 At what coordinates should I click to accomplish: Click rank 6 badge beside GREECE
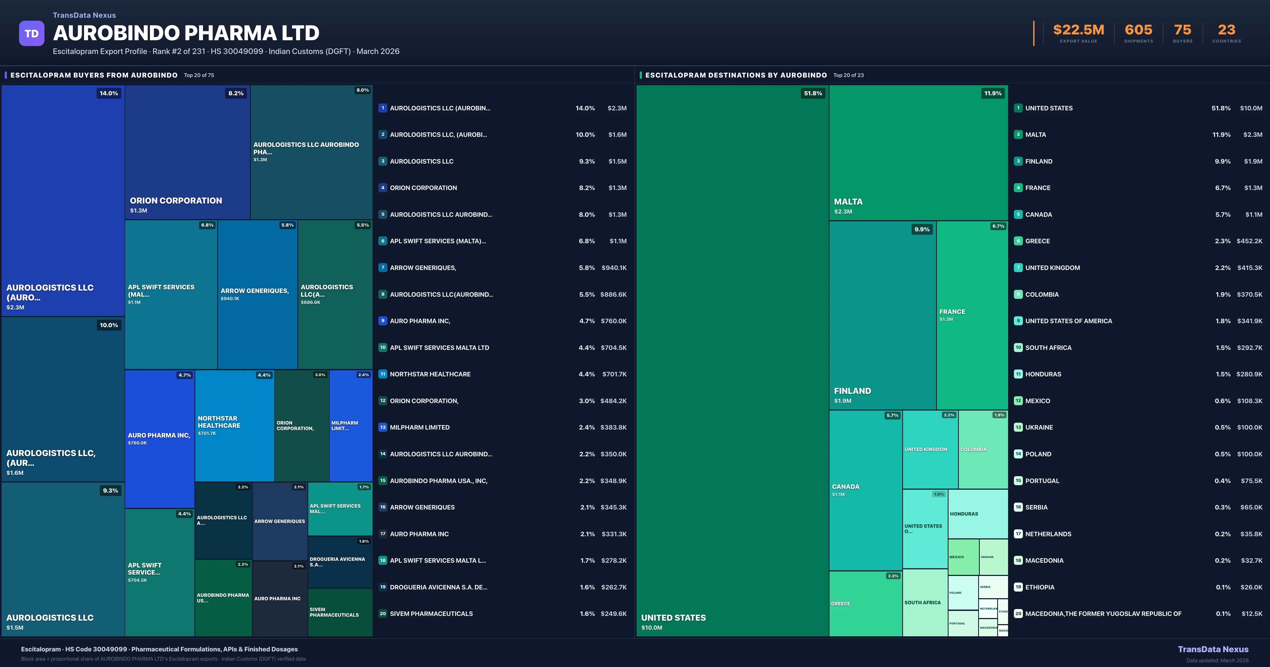[1018, 241]
